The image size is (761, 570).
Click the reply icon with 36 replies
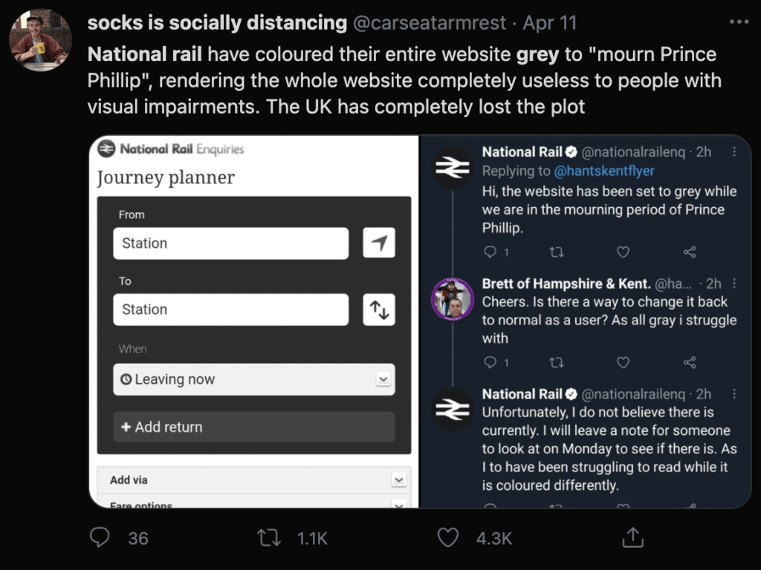(100, 537)
